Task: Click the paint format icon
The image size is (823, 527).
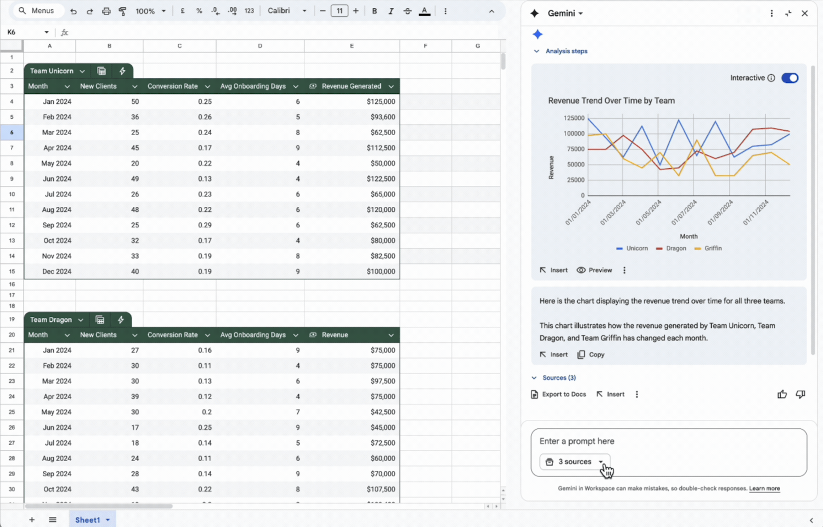Action: [x=122, y=11]
